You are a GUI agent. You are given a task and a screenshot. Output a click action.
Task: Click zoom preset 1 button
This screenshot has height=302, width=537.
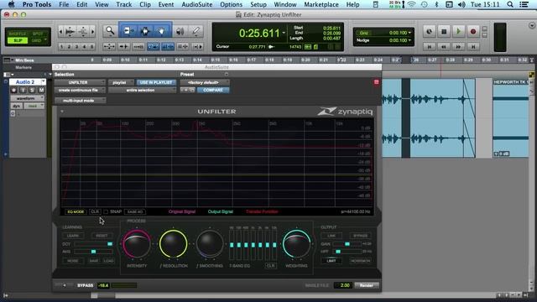pyautogui.click(x=61, y=47)
